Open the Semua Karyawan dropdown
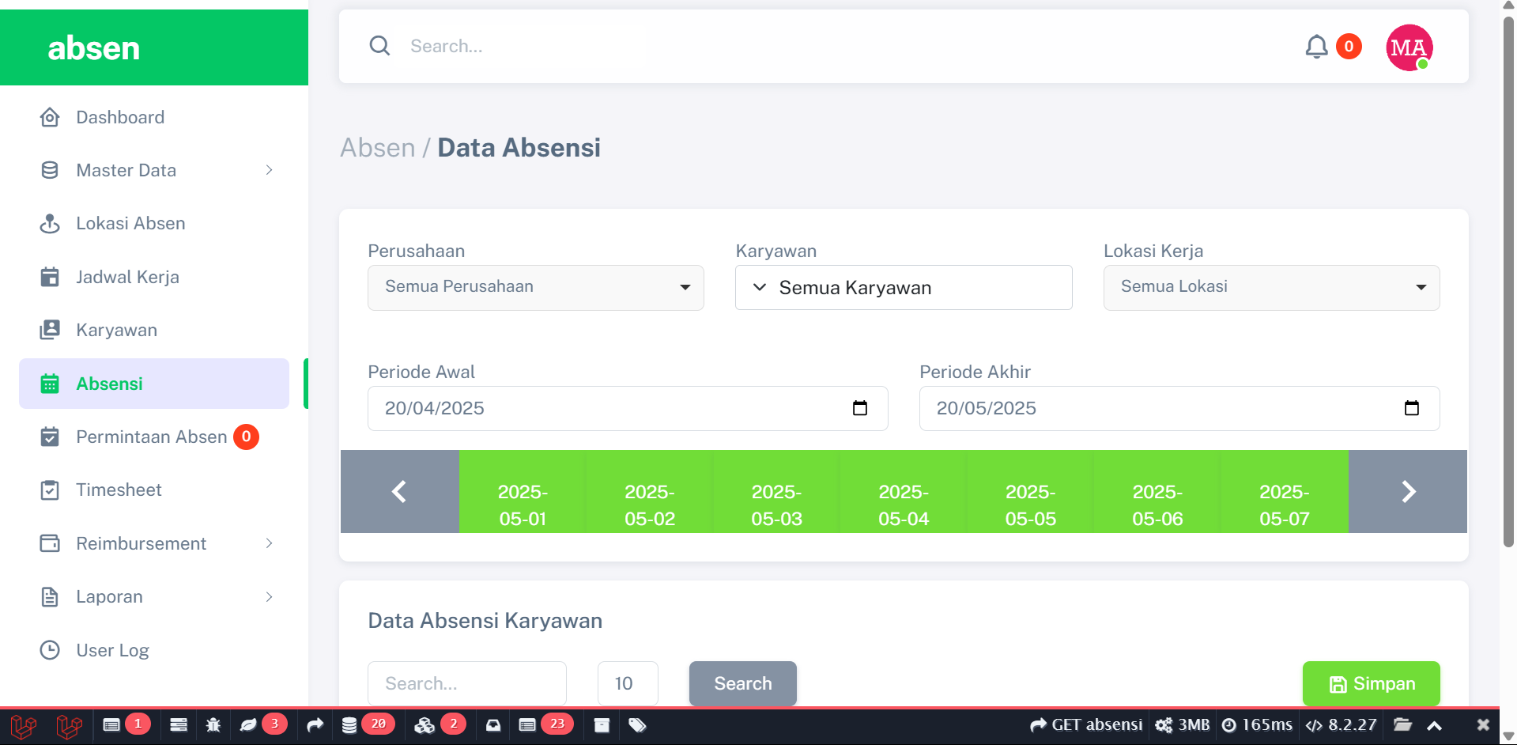This screenshot has width=1517, height=745. tap(903, 288)
